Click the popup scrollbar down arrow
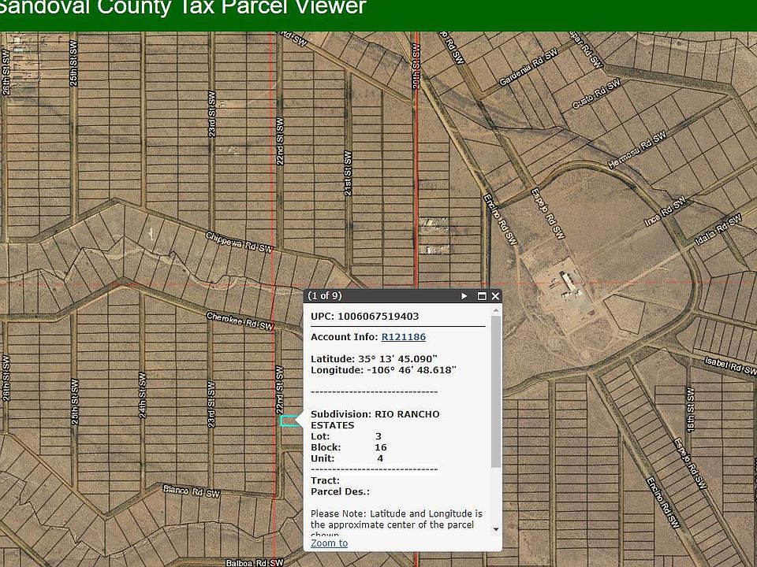The width and height of the screenshot is (757, 567). click(x=495, y=529)
